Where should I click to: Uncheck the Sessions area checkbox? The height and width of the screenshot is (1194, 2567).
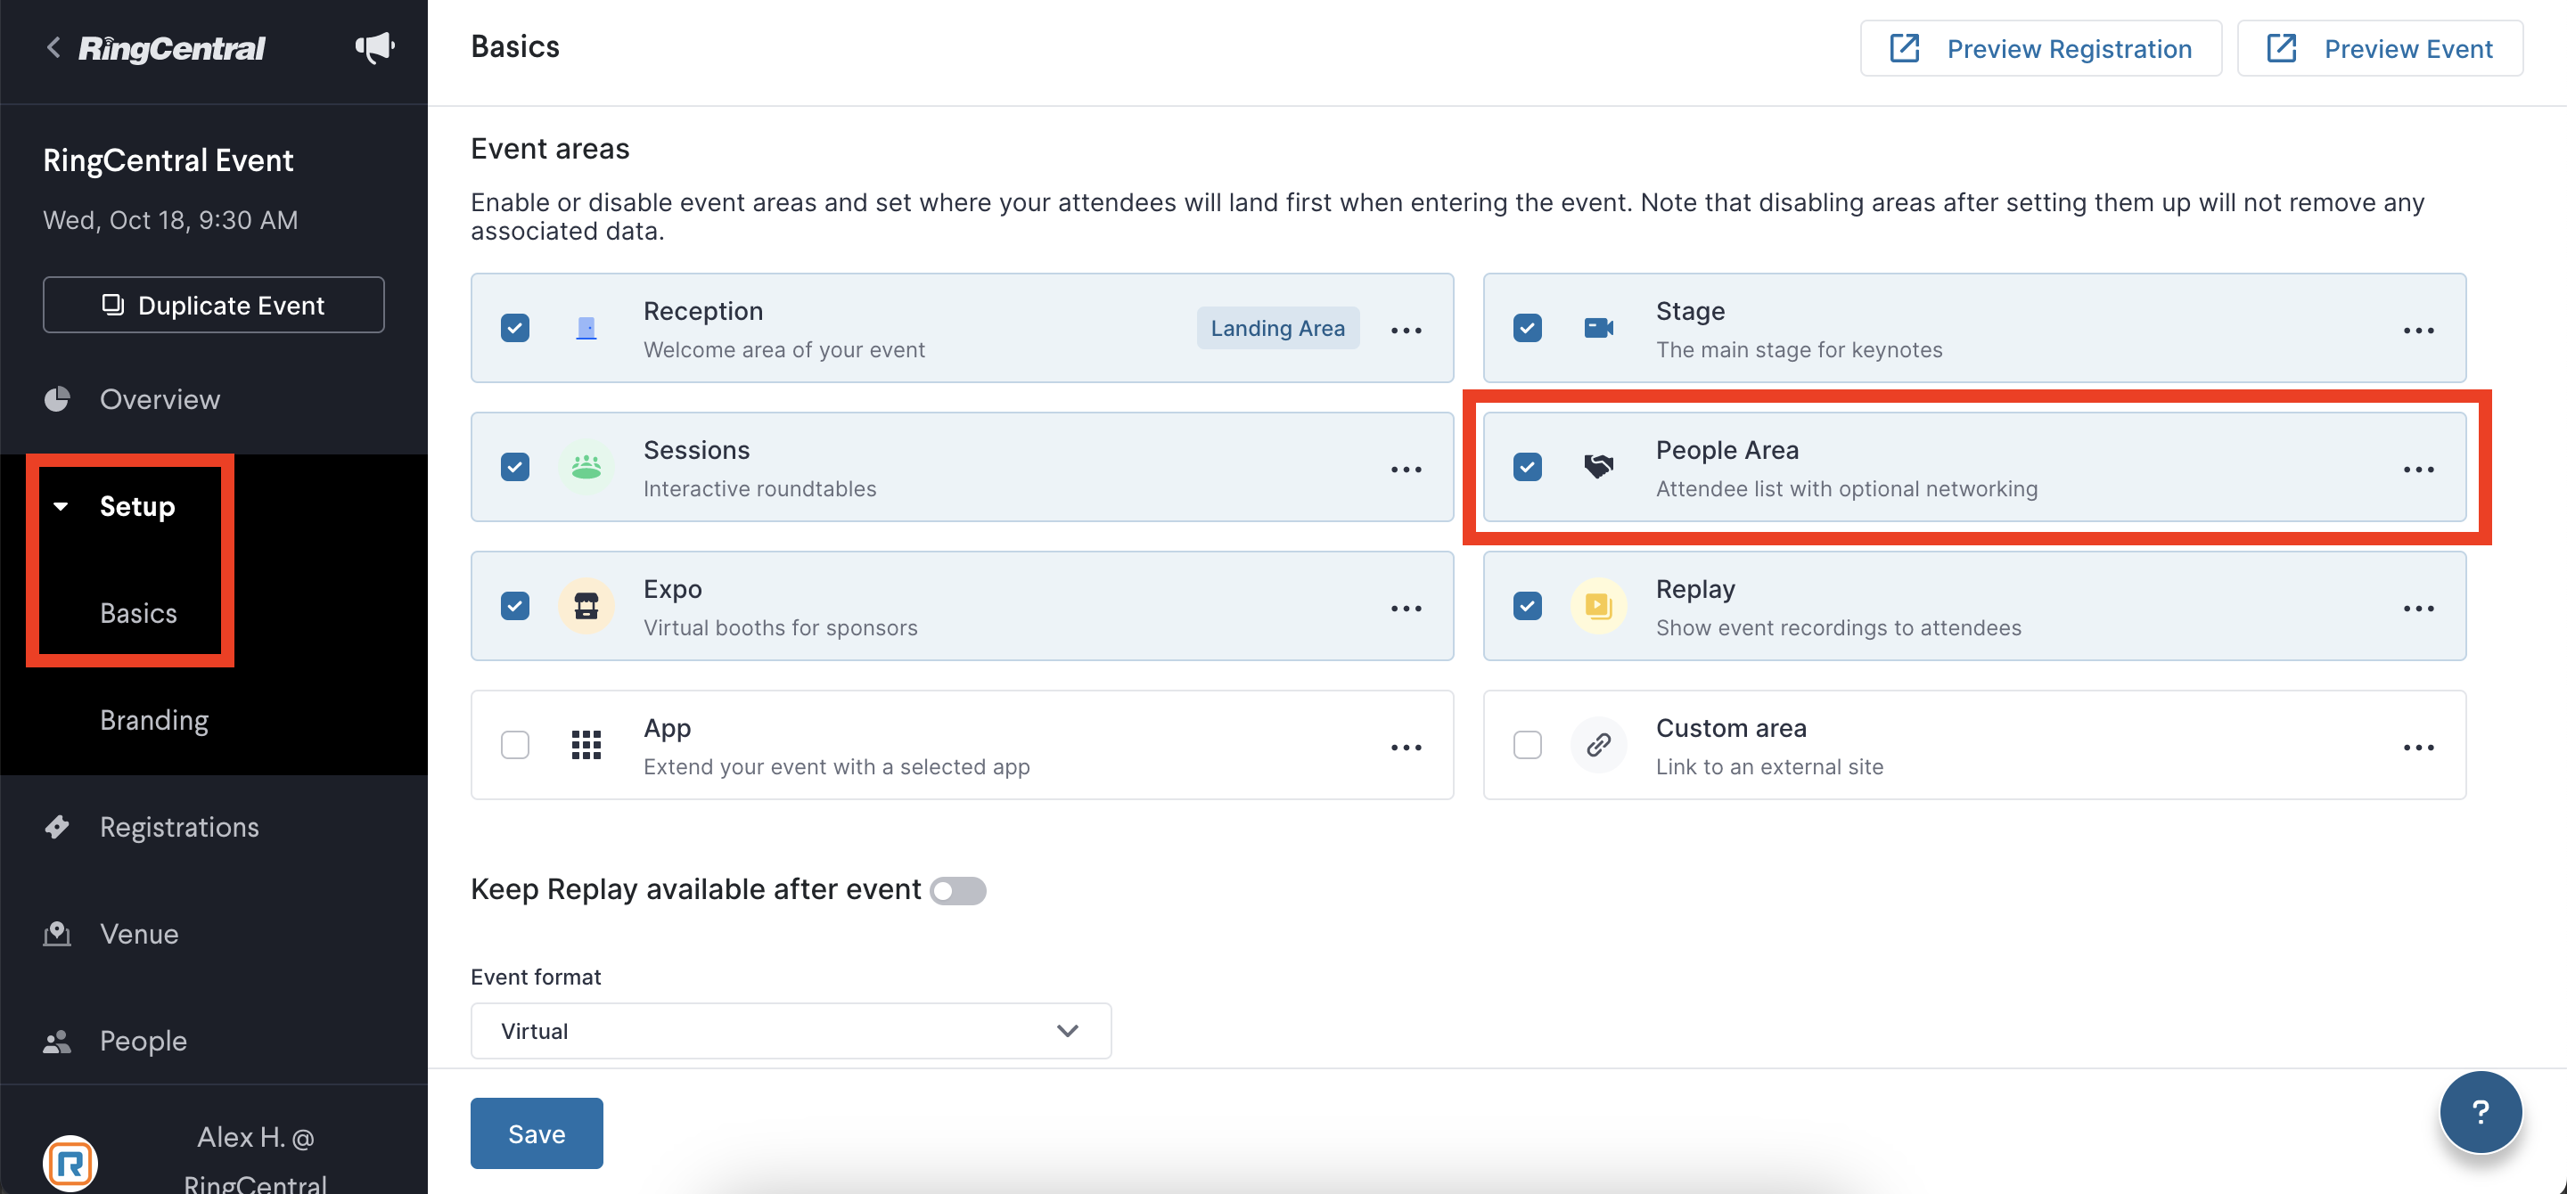coord(515,466)
